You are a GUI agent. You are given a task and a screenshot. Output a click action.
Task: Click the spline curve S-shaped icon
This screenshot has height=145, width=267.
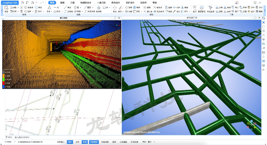tap(85, 11)
